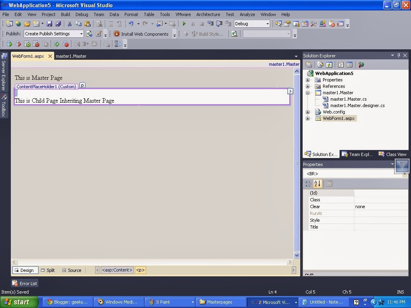Click the Clear property value field
Screen dimensions: 411x308
(x=381, y=207)
